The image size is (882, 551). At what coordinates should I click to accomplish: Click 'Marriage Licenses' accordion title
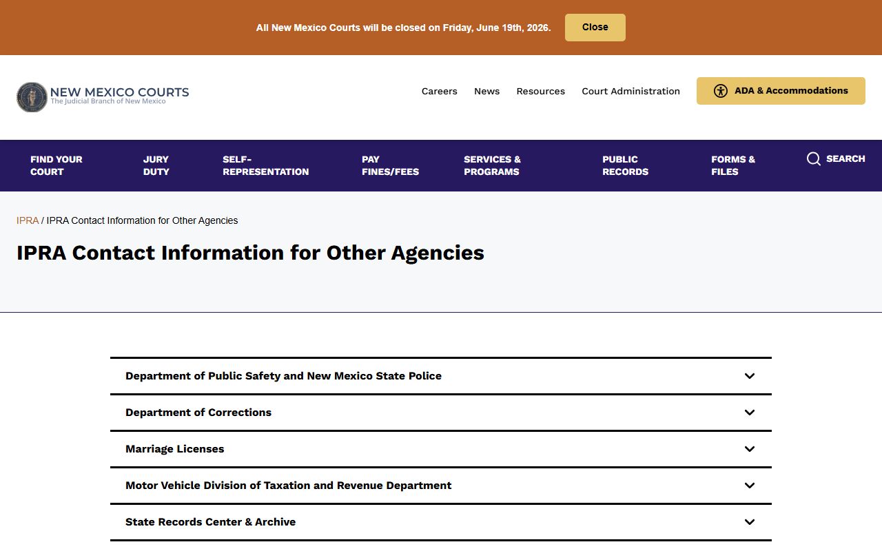click(175, 449)
